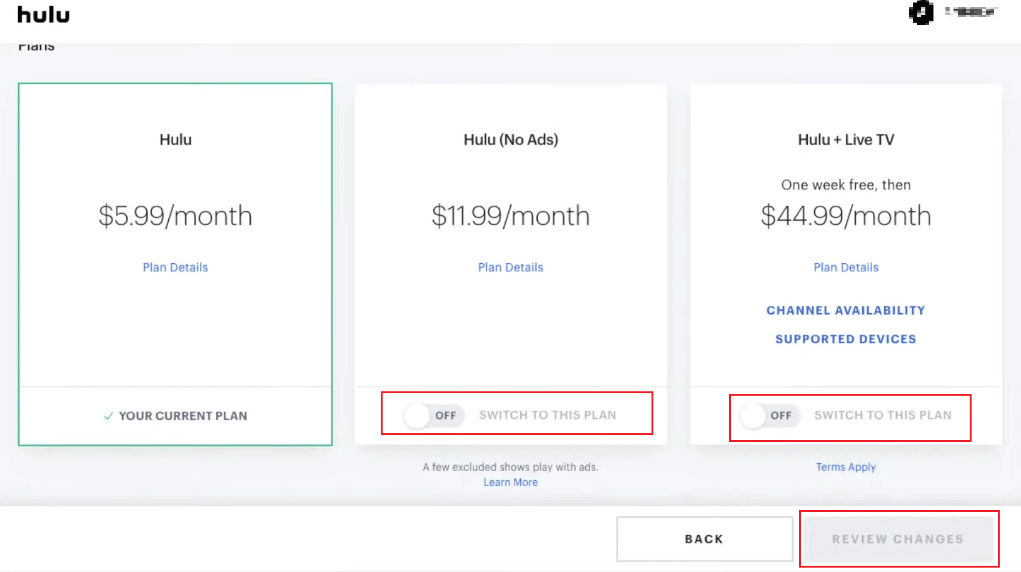Open Plan Details for Hulu + Live TV
1021x572 pixels.
(846, 268)
